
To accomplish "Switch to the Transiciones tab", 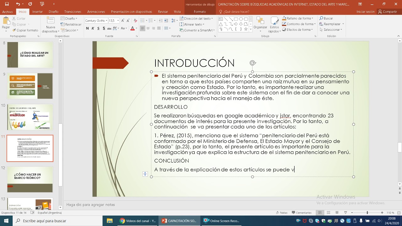I will [x=73, y=12].
